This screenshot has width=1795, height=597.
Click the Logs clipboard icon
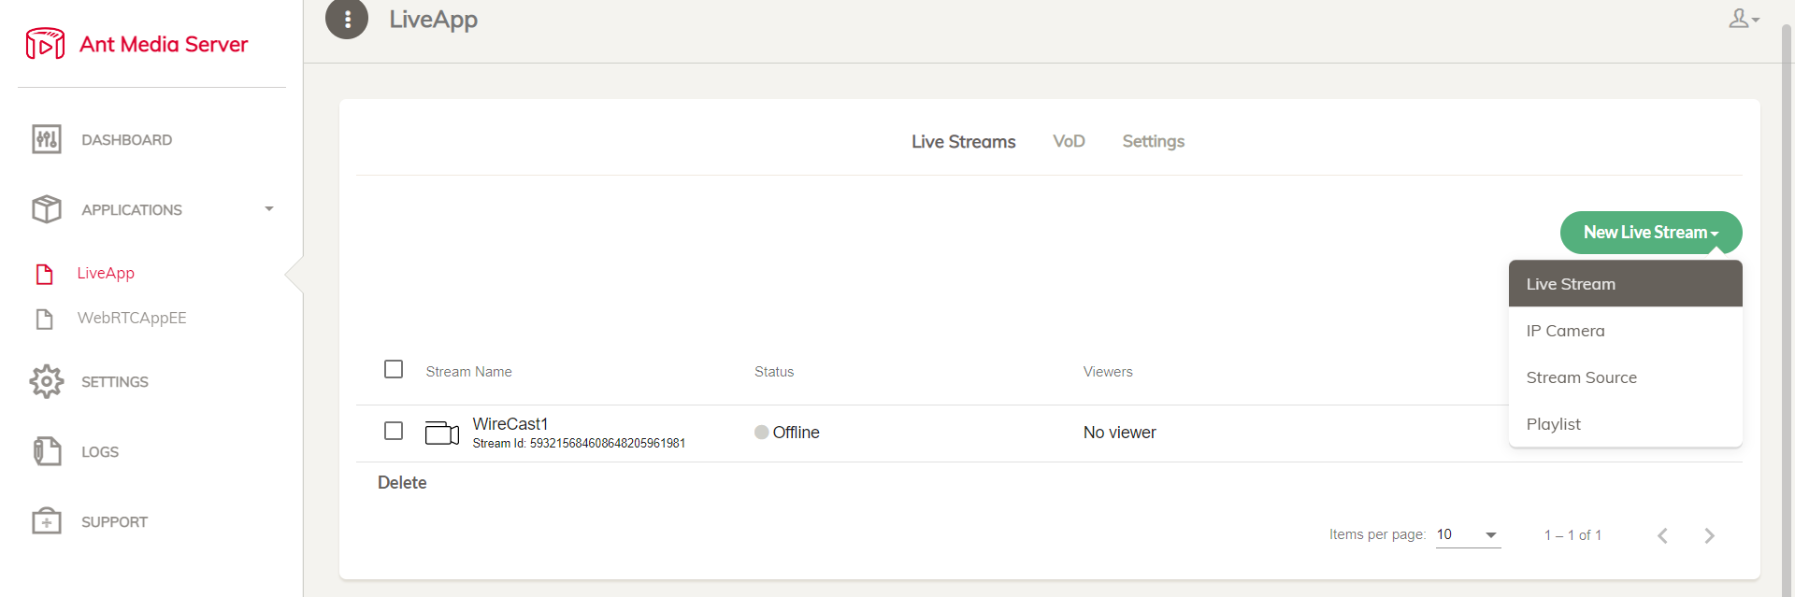tap(47, 451)
